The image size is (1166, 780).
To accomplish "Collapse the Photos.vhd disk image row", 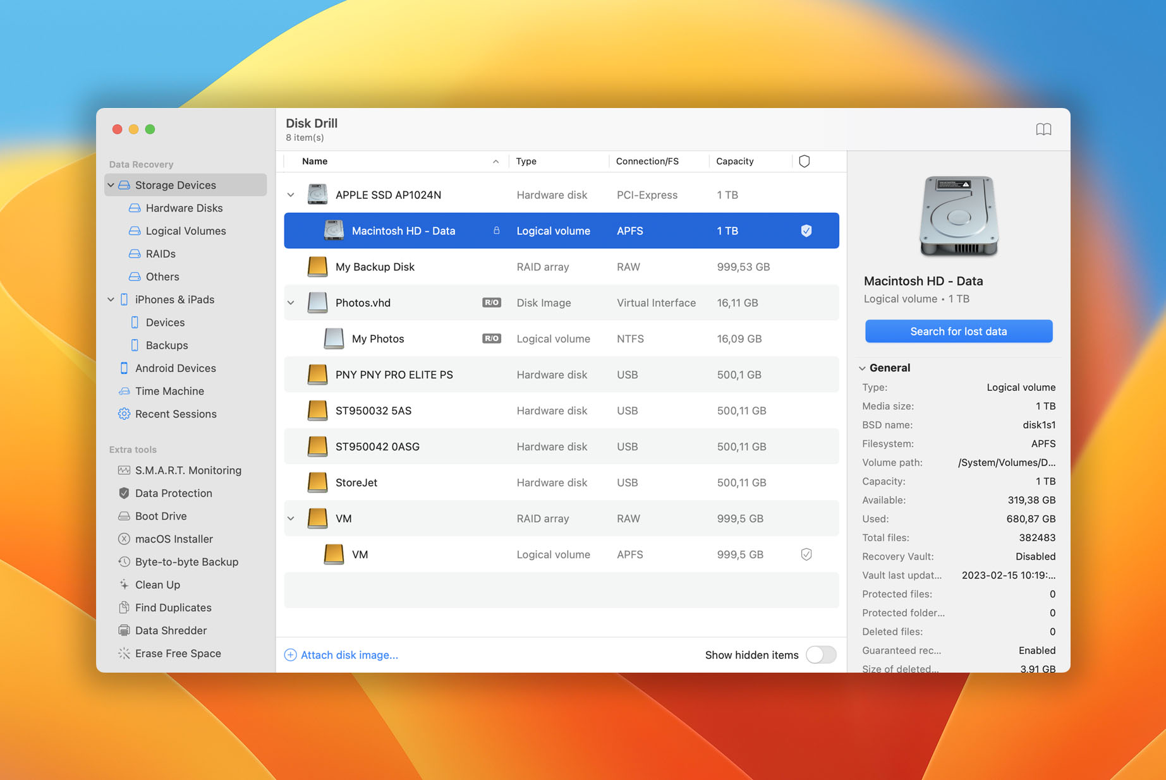I will 291,303.
